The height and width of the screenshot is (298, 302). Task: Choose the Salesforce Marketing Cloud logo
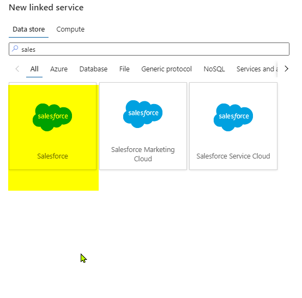(x=143, y=114)
